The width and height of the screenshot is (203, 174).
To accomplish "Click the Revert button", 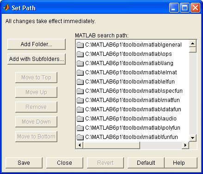I will click(x=105, y=163).
